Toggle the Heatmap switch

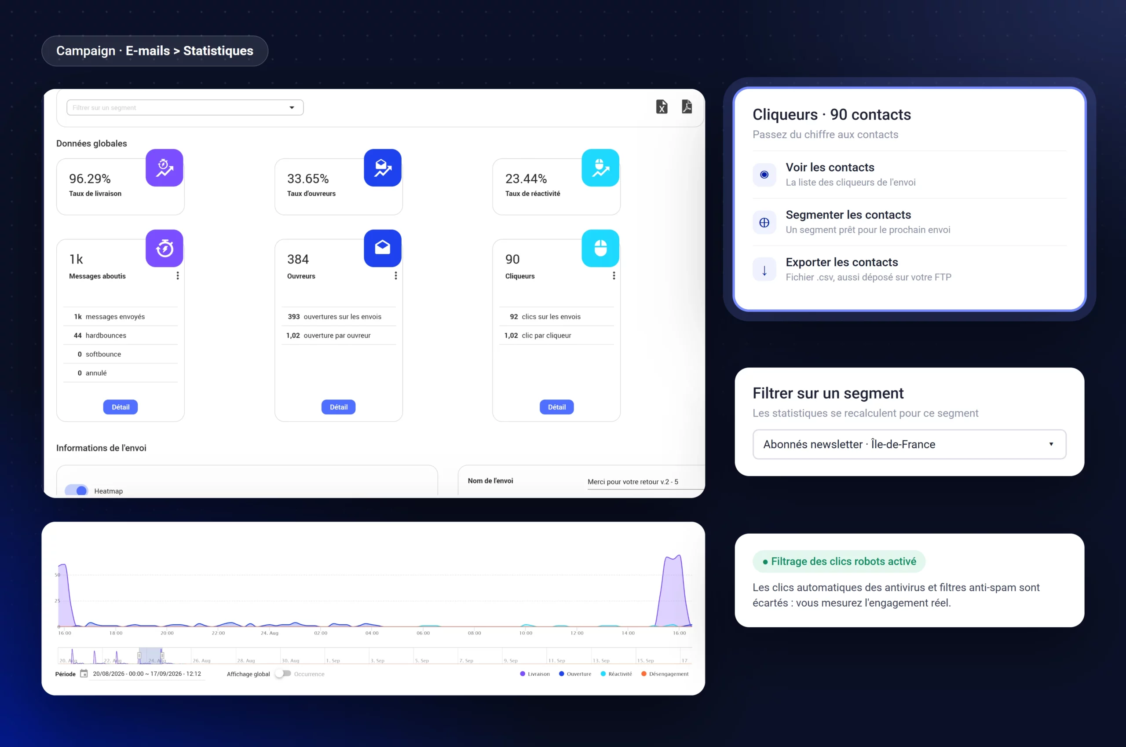(77, 490)
